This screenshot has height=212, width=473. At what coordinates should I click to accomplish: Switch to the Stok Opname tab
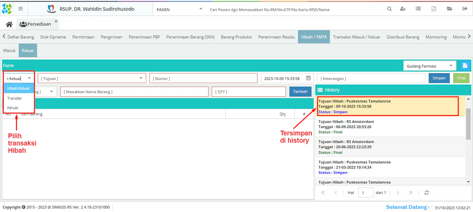coord(53,37)
